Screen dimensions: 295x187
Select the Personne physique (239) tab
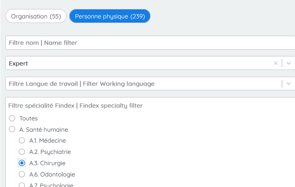tap(110, 17)
